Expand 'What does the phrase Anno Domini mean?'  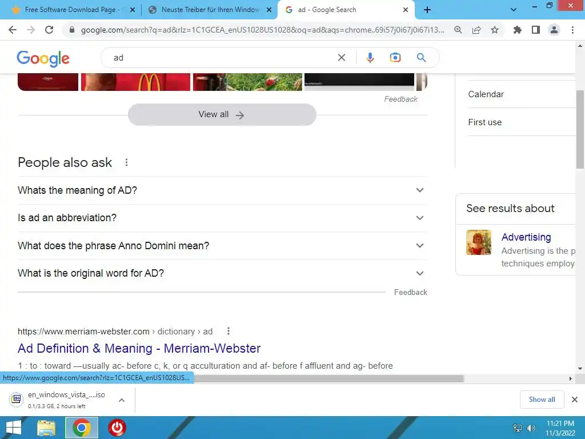click(x=222, y=246)
